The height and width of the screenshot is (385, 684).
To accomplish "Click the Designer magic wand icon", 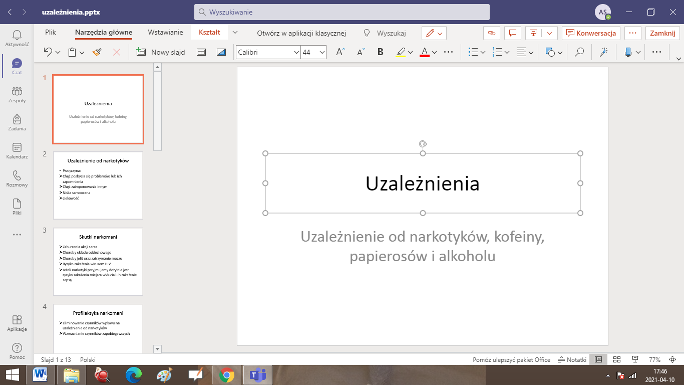I will click(x=604, y=52).
